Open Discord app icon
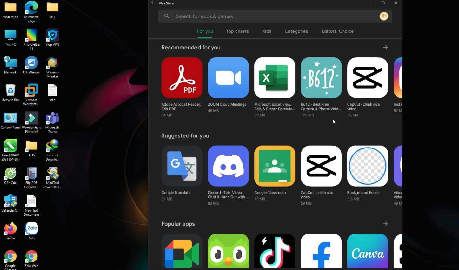Image resolution: width=459 pixels, height=270 pixels. click(x=228, y=166)
